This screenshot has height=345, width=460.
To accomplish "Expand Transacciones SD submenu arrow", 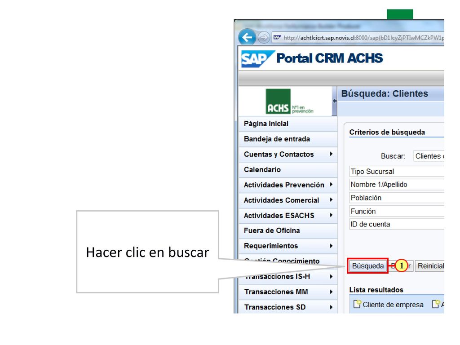I will [331, 307].
